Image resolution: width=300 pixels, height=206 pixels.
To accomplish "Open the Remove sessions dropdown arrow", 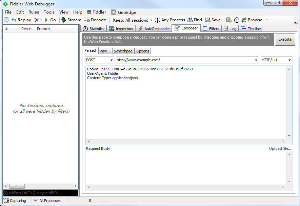I will click(41, 20).
